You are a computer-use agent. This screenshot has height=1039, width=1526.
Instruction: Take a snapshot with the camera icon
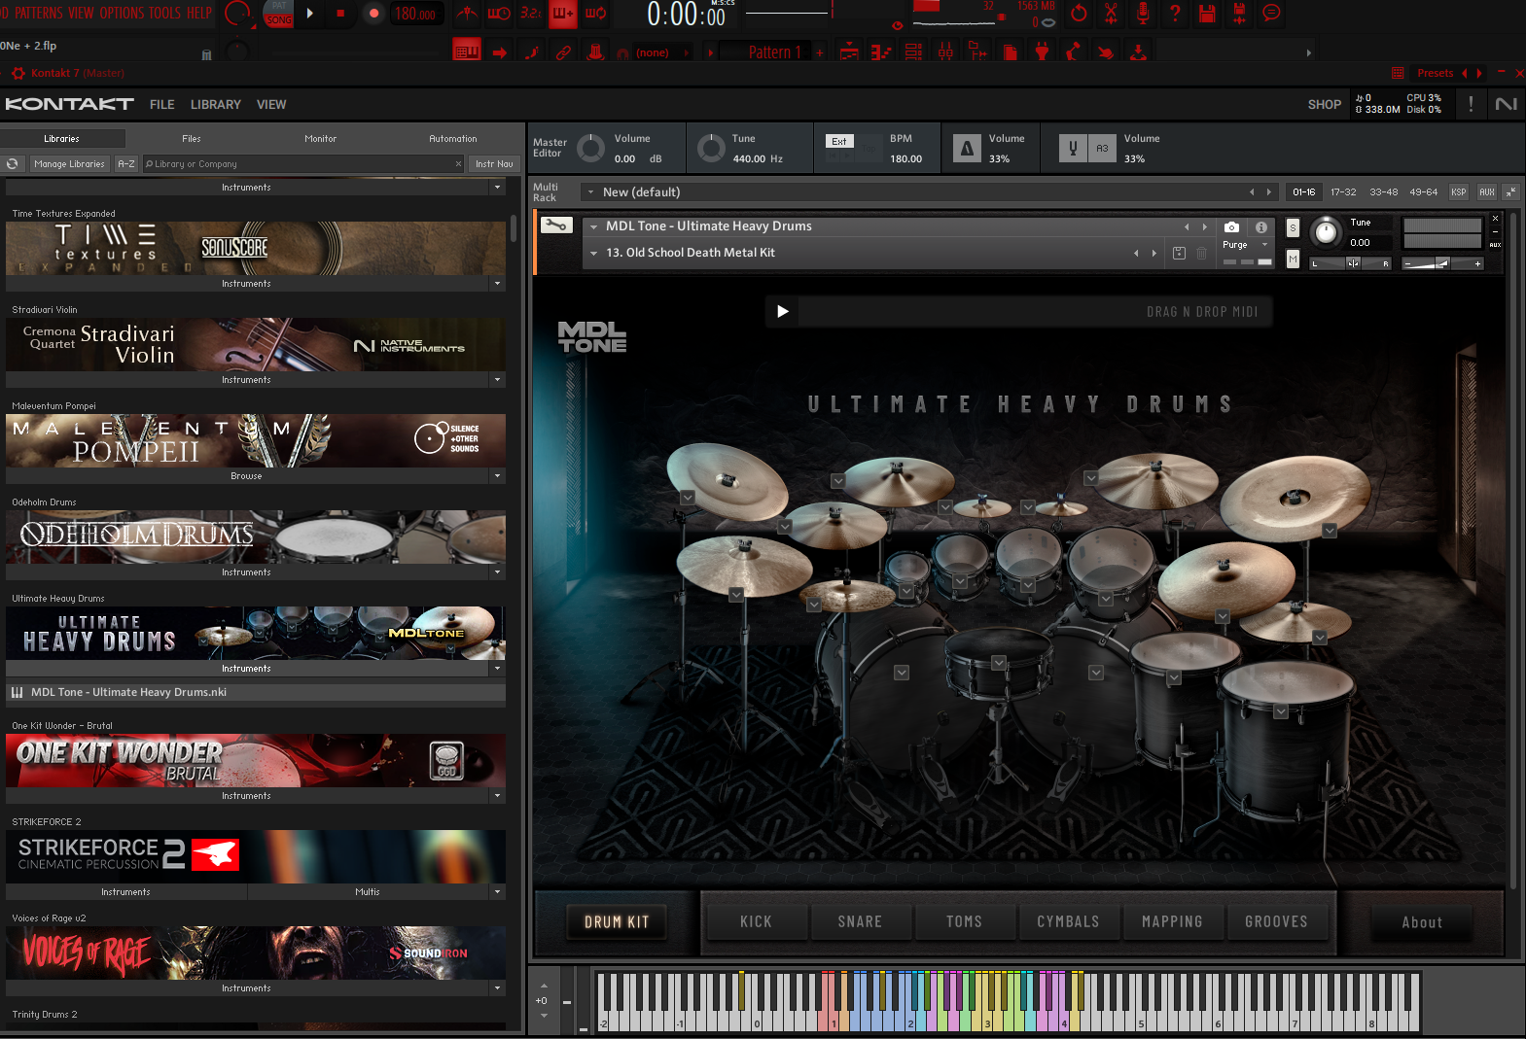coord(1231,226)
